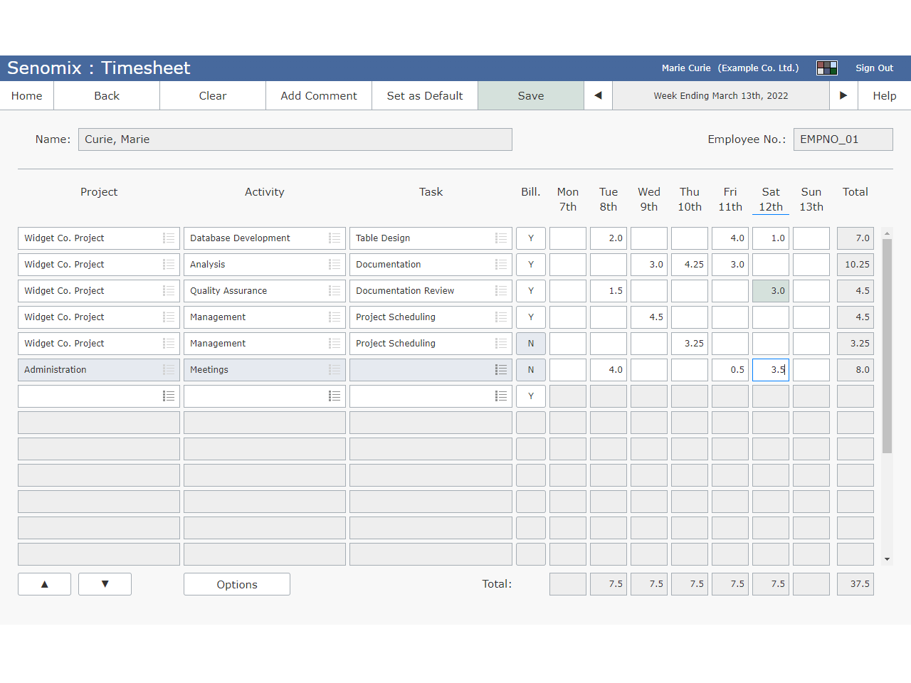
Task: Sign out of Senomix
Action: pyautogui.click(x=874, y=68)
